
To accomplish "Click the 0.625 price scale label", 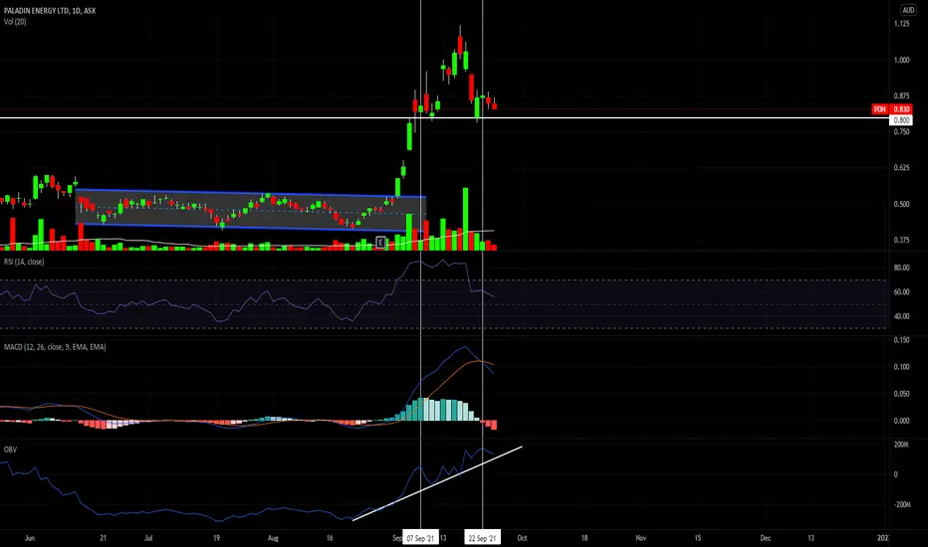I will click(x=901, y=168).
